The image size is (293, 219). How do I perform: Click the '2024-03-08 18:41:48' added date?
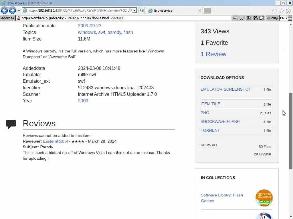pos(99,68)
